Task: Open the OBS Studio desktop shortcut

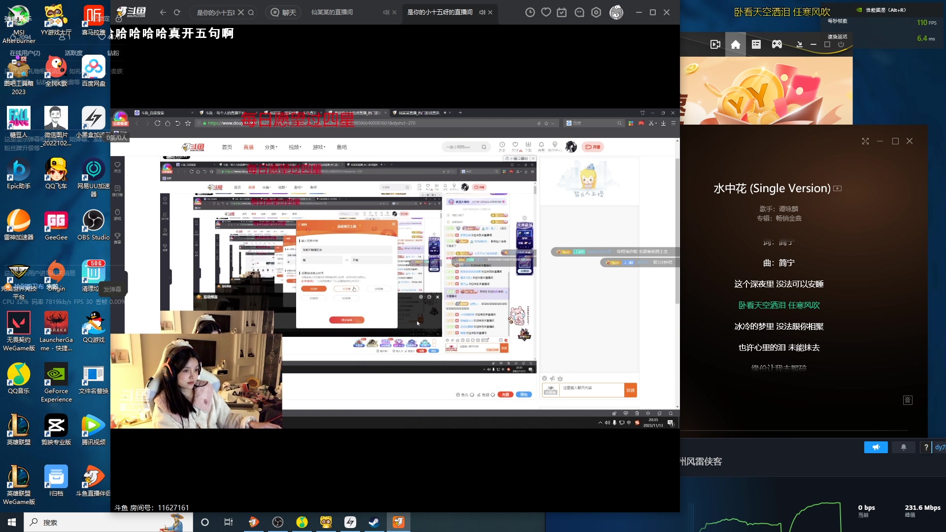Action: (94, 225)
